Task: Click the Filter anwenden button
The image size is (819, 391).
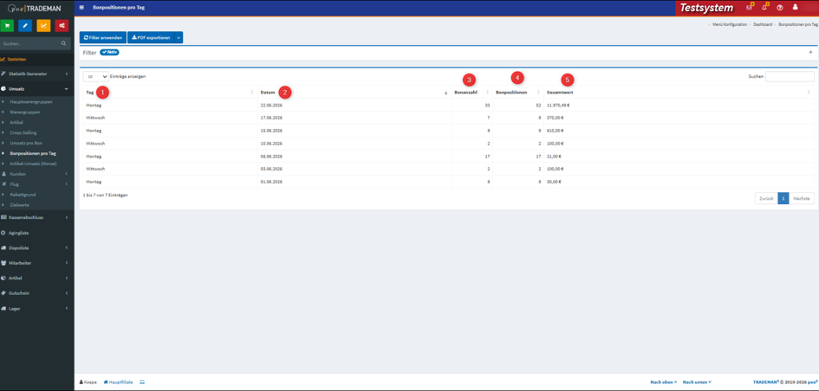Action: pyautogui.click(x=103, y=37)
